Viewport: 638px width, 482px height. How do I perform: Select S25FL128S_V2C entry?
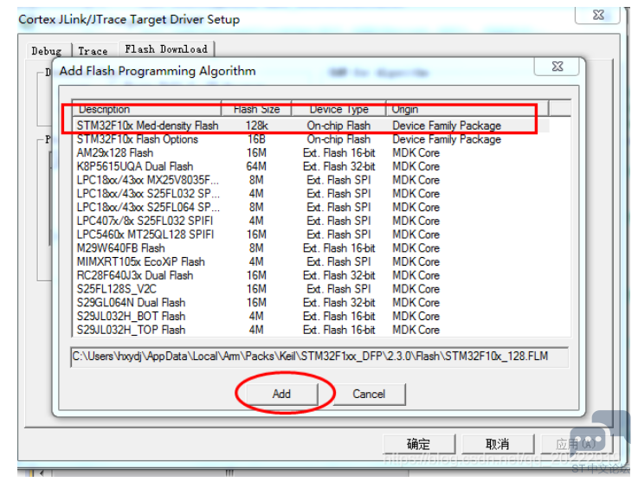pos(312,289)
